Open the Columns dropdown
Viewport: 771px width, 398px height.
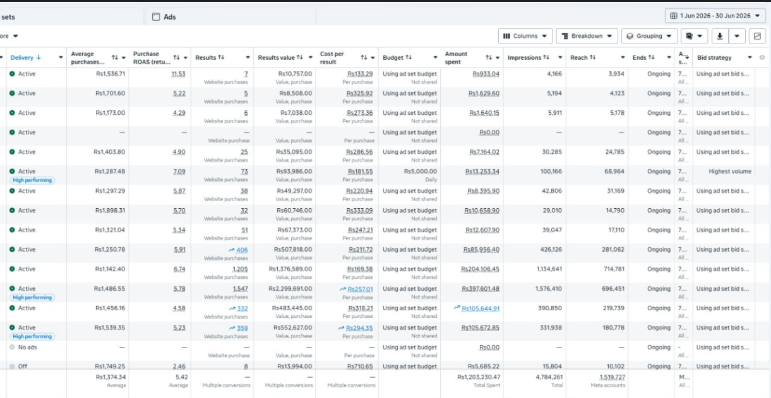click(525, 36)
